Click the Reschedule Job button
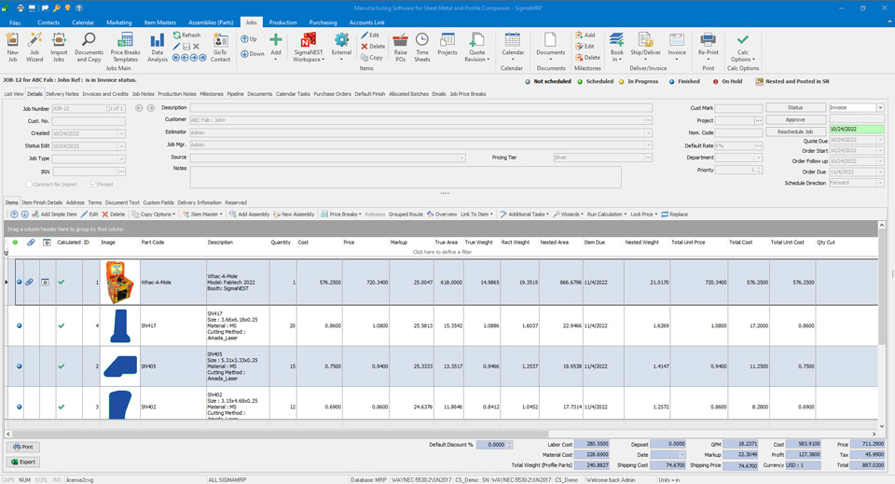Viewport: 895px width, 484px height. (x=795, y=131)
